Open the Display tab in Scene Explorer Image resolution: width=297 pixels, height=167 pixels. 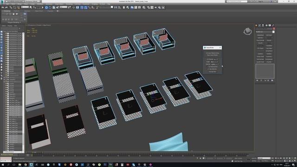tap(10, 26)
